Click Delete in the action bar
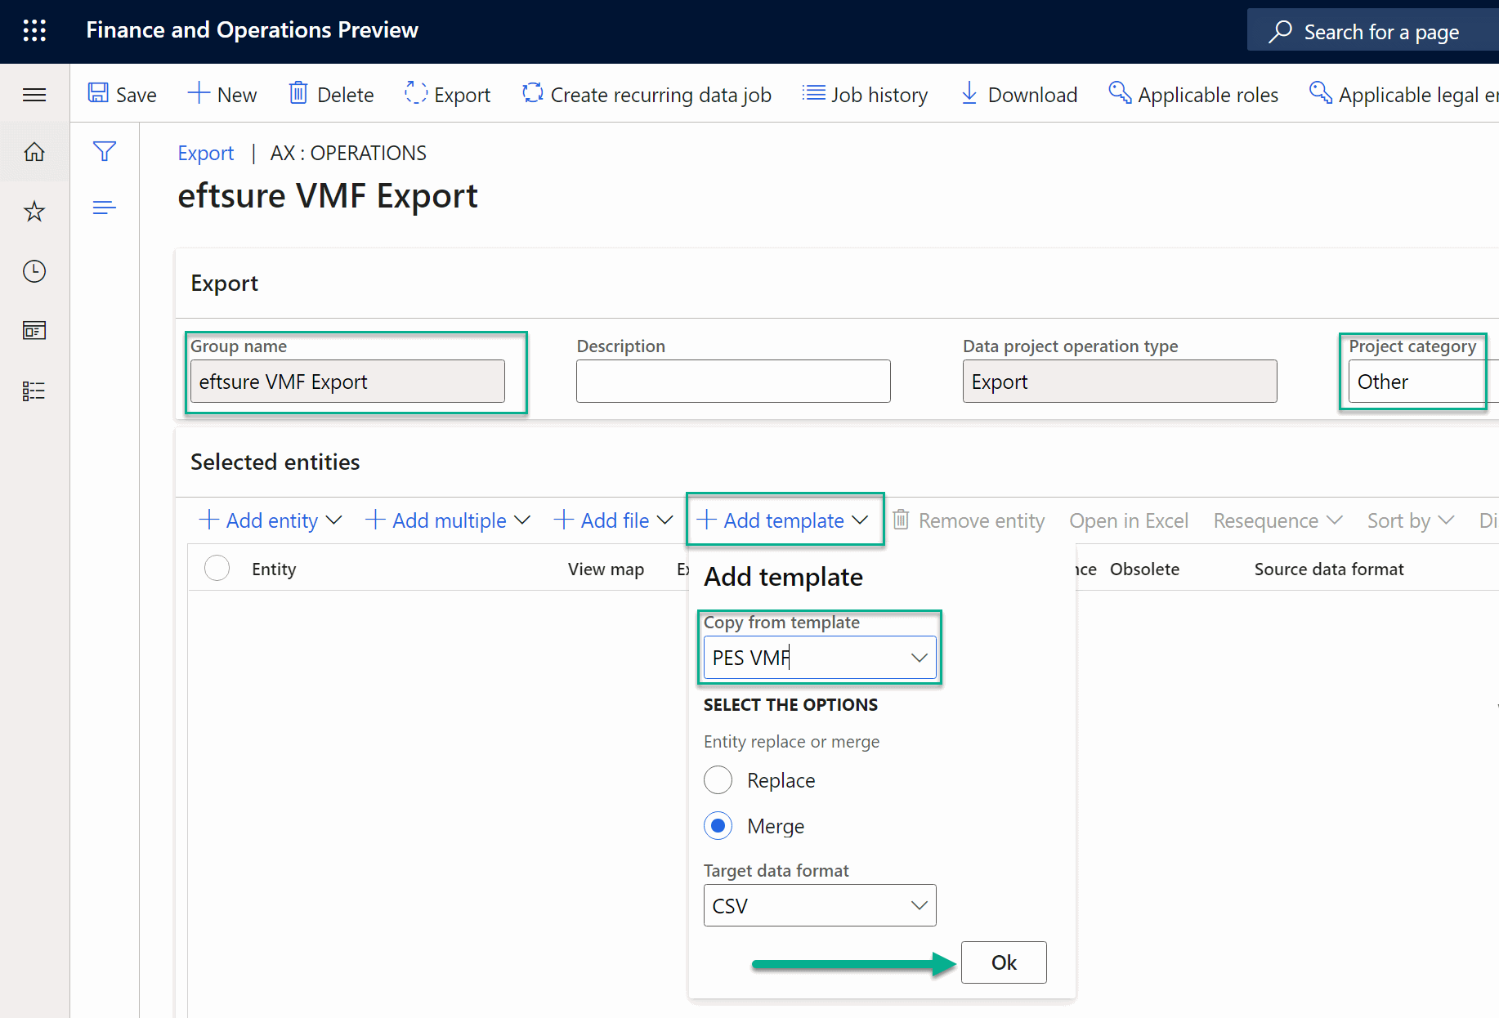This screenshot has height=1018, width=1499. tap(331, 95)
